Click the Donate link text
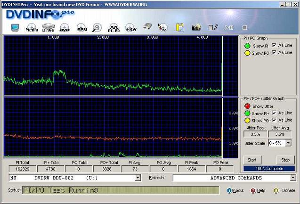Screen dimensions: 300x204 click(289, 191)
